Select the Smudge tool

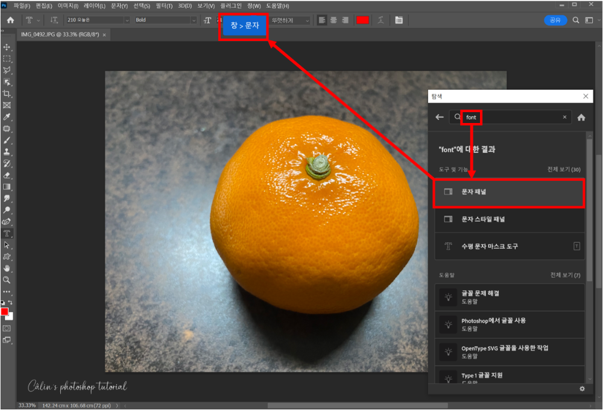click(7, 198)
